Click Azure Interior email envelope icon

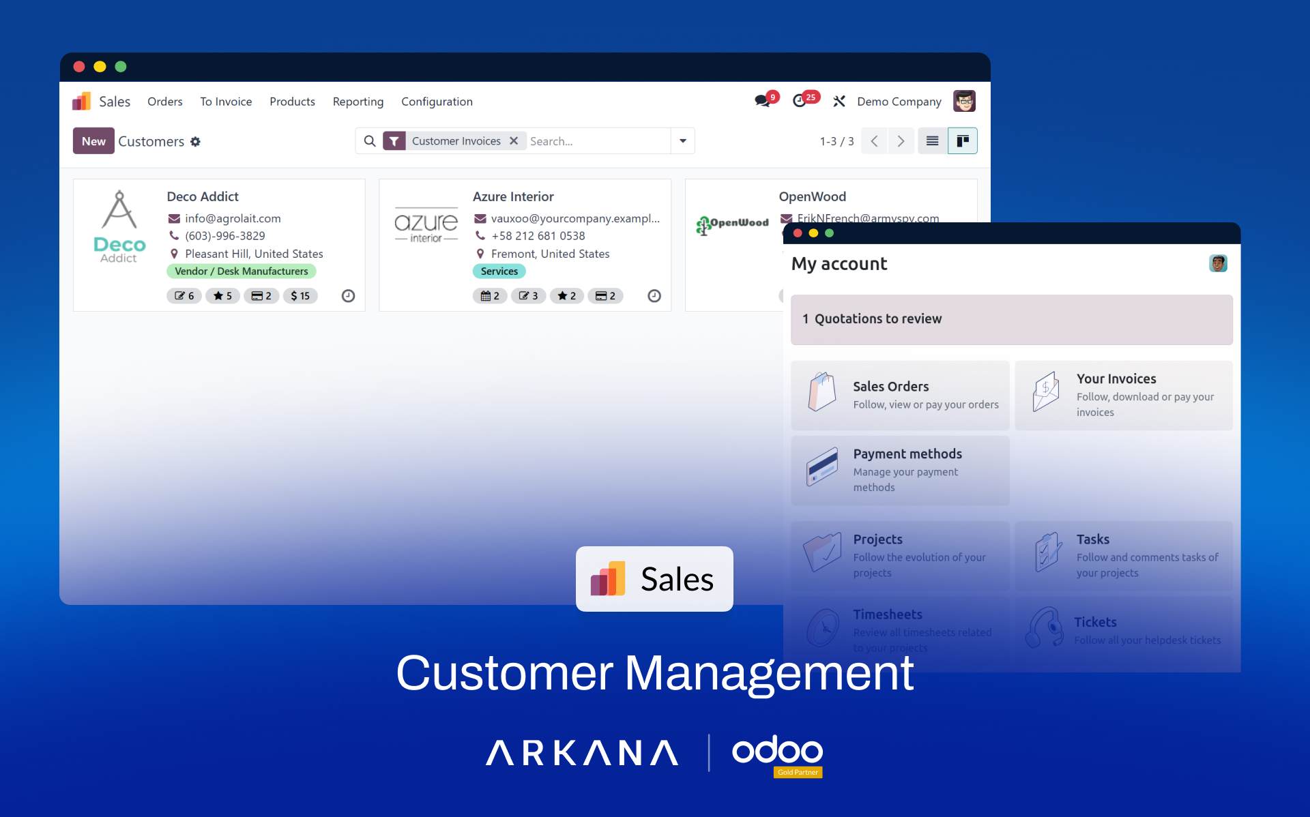coord(480,218)
